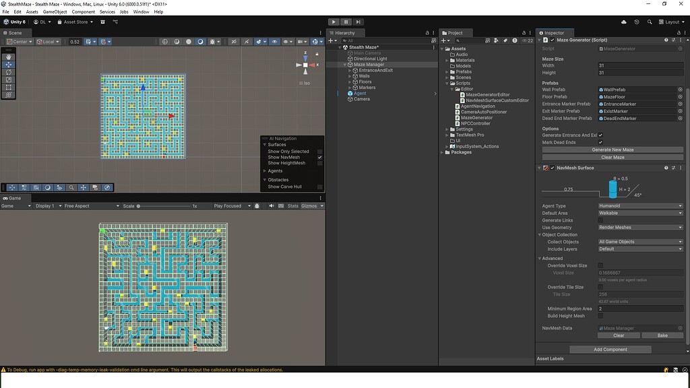
Task: Open Unity cloud services icon
Action: pyautogui.click(x=624, y=22)
